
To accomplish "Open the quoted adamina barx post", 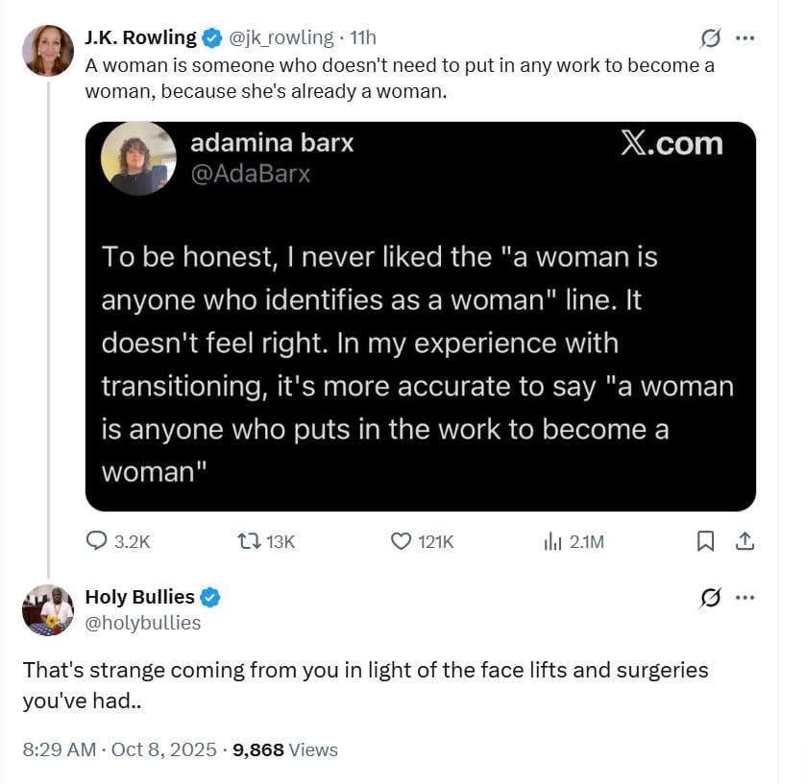I will pos(420,317).
